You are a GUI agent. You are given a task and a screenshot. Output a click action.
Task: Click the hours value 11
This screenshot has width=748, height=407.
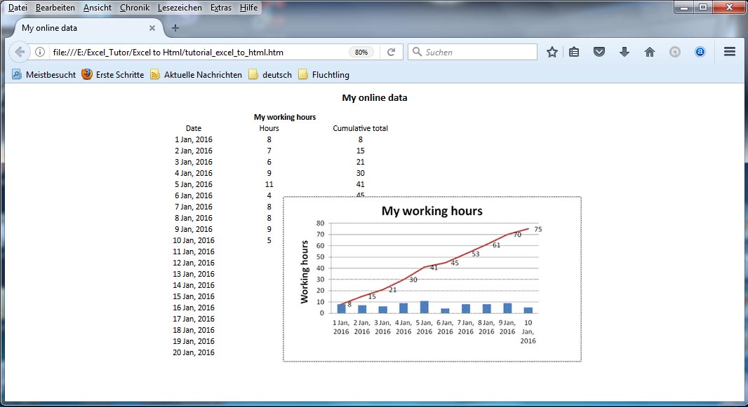[269, 184]
